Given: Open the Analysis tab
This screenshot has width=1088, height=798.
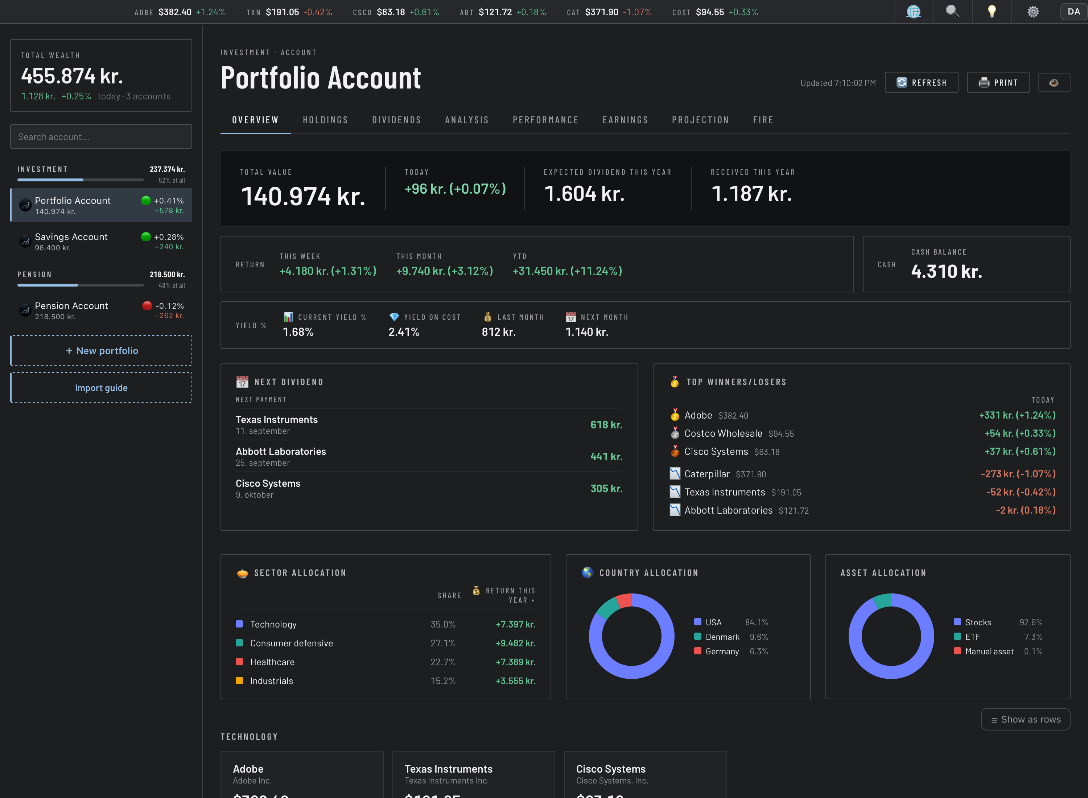Looking at the screenshot, I should point(467,120).
